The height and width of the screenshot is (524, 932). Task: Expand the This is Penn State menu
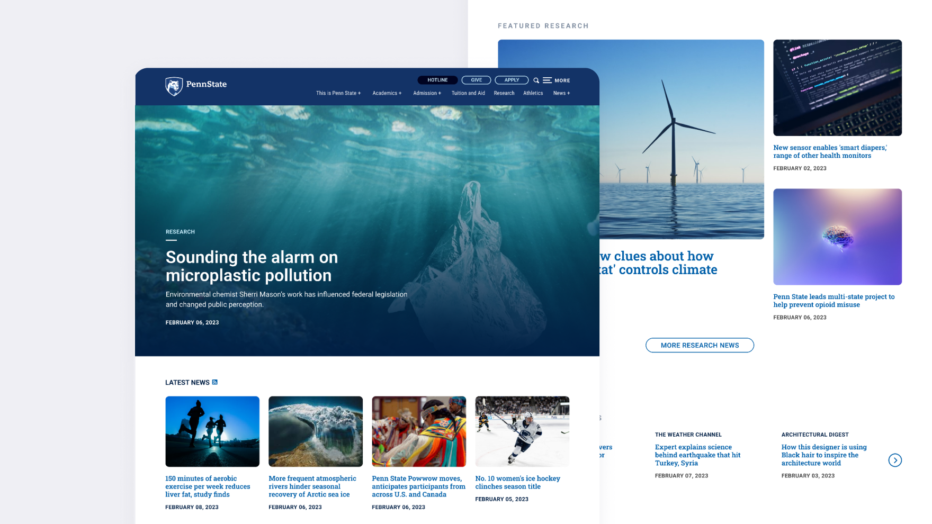(x=338, y=93)
